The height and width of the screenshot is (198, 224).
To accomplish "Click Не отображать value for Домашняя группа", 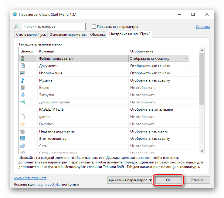I will pos(143,102).
